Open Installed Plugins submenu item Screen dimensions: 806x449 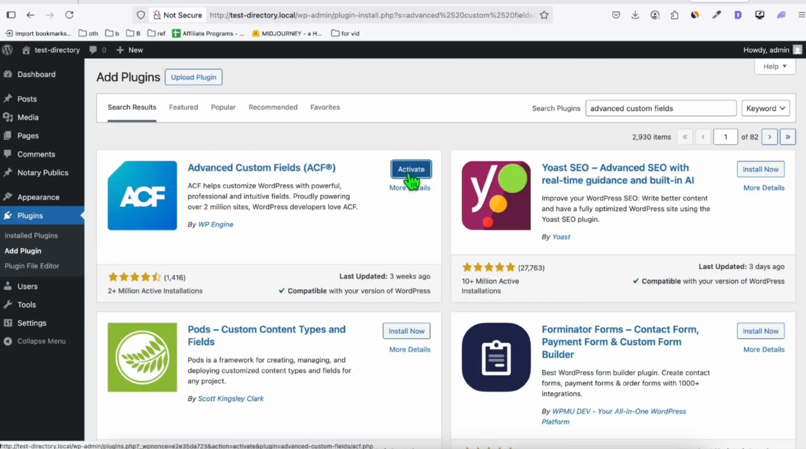pos(31,235)
